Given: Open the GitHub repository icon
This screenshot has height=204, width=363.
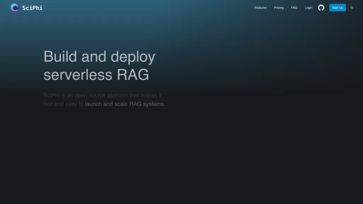Looking at the screenshot, I should [x=321, y=8].
